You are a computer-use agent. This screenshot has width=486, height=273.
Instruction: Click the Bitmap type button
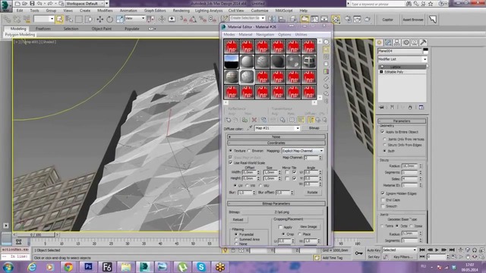314,128
